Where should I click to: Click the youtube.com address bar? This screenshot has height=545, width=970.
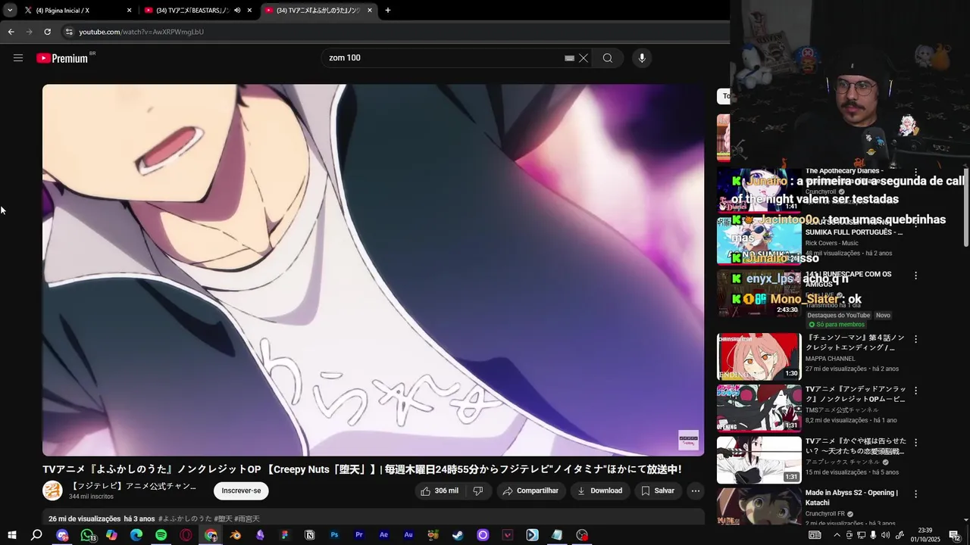click(394, 32)
